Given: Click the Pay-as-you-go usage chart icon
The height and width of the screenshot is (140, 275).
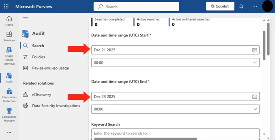Looking at the screenshot, I should pyautogui.click(x=26, y=68).
